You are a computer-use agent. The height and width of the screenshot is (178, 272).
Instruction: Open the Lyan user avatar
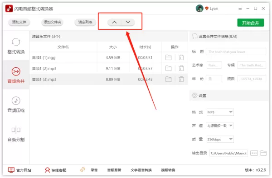click(199, 8)
